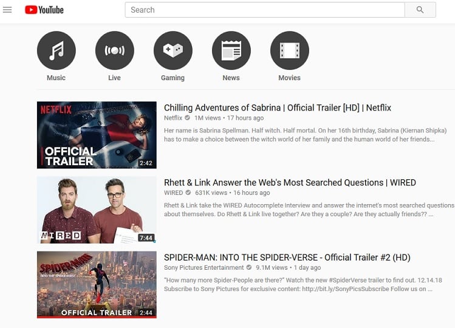This screenshot has width=455, height=328.
Task: Click '17 hours ago' text
Action: pyautogui.click(x=245, y=118)
